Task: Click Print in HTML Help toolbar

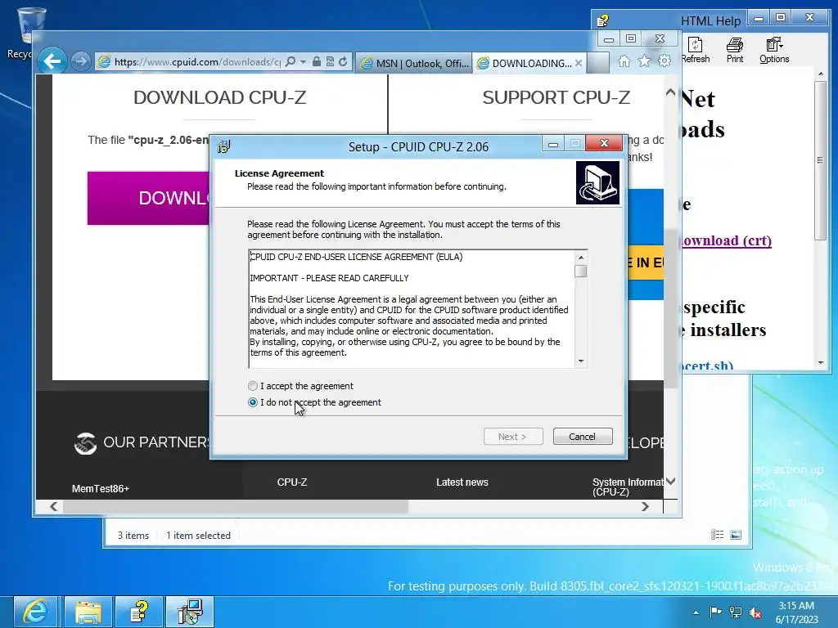Action: pyautogui.click(x=735, y=51)
